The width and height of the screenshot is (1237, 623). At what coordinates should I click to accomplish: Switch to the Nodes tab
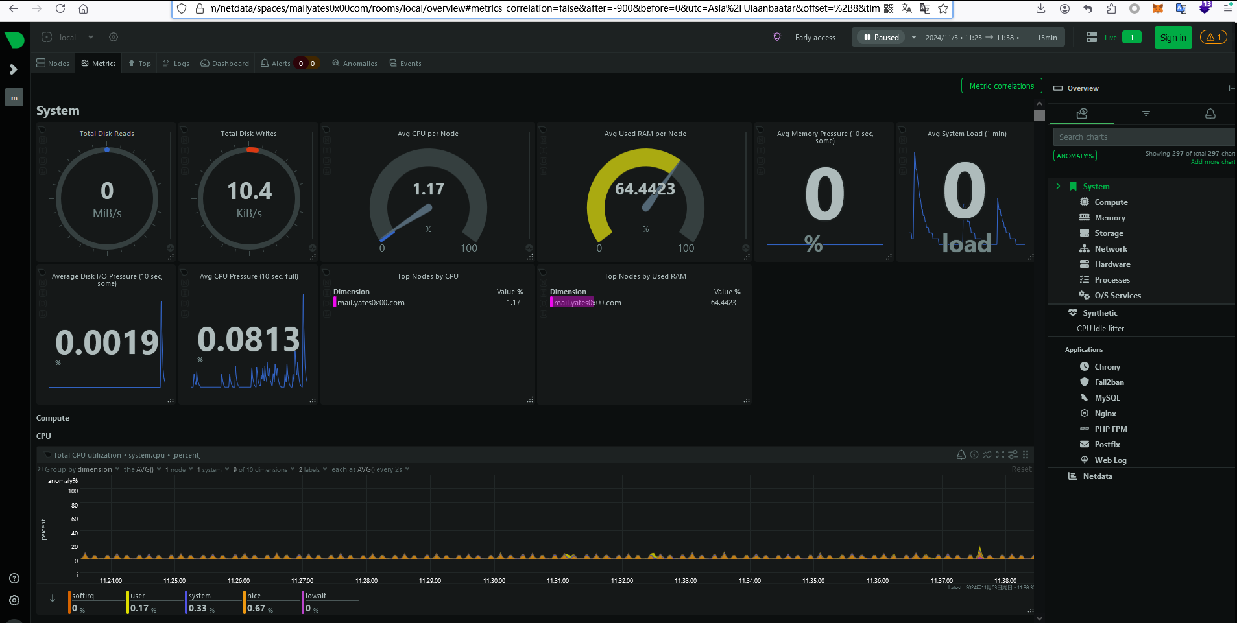point(53,64)
